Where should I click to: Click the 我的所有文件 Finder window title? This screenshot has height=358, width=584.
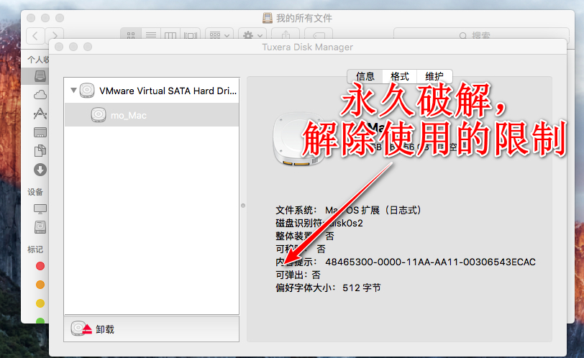tap(304, 18)
